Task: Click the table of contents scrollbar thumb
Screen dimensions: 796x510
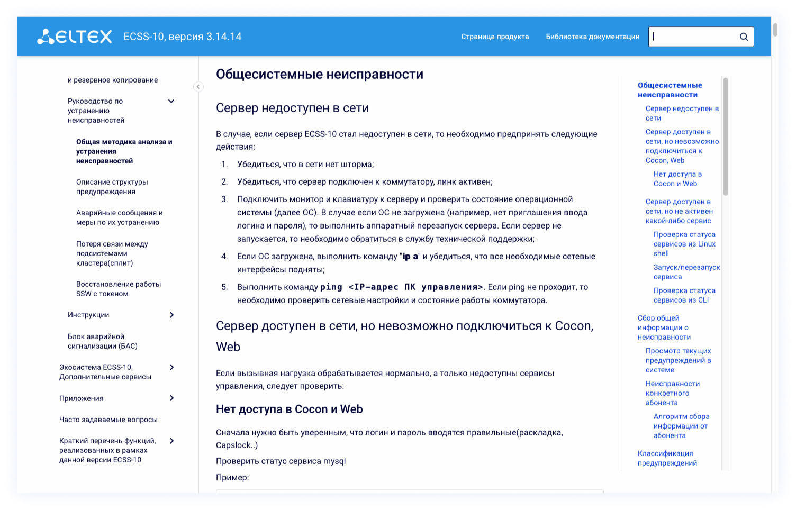Action: tap(725, 136)
